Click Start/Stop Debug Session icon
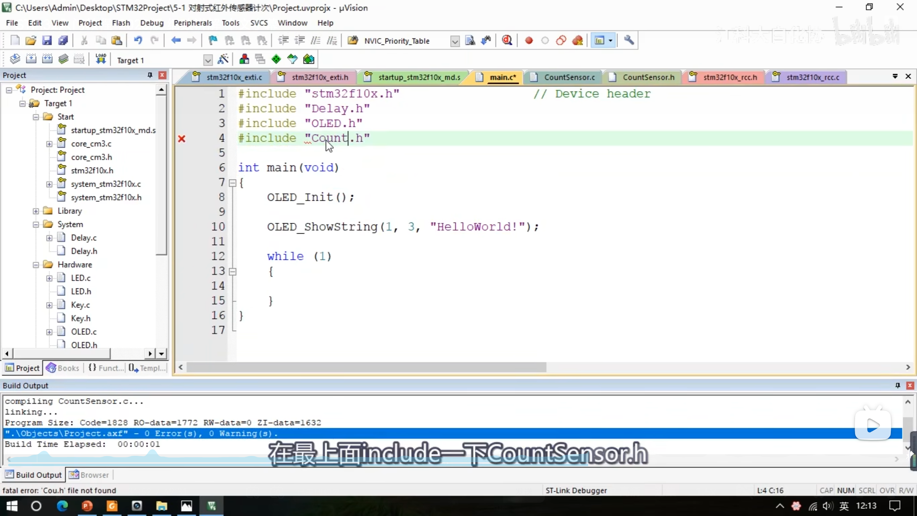 507,40
